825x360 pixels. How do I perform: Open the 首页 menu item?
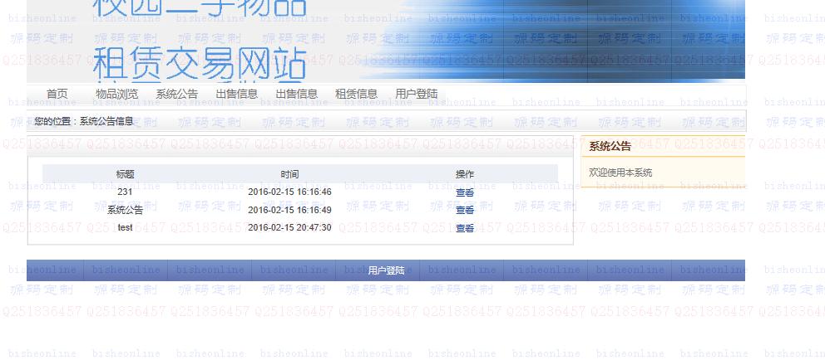[x=57, y=94]
